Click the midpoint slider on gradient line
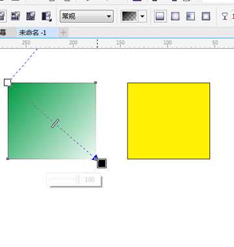The height and width of the screenshot is (247, 234). 55,123
